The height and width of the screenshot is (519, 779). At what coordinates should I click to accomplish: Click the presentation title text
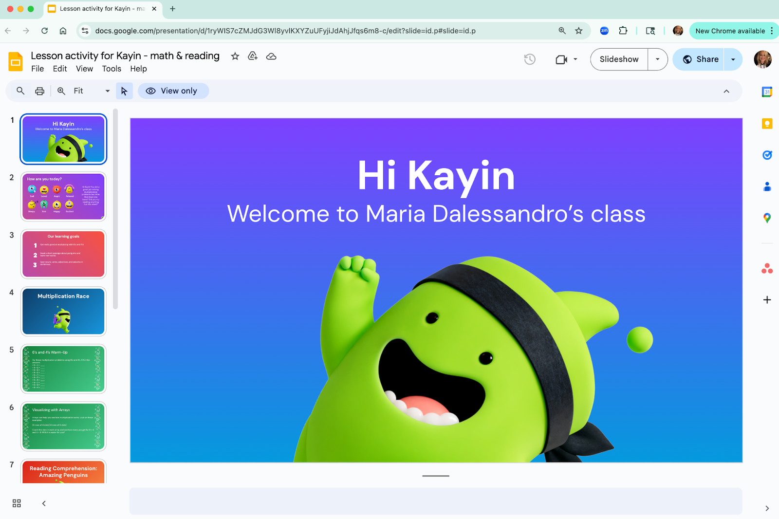(x=125, y=56)
